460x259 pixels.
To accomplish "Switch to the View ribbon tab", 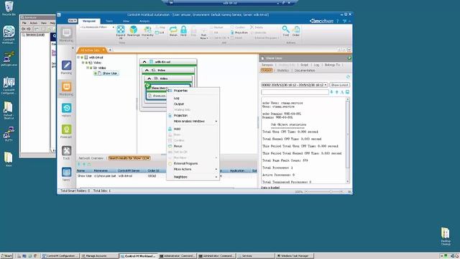I will pos(126,21).
